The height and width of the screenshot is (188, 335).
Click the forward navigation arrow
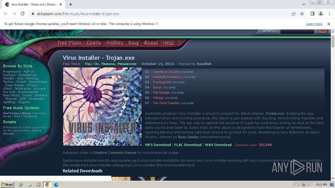click(14, 14)
